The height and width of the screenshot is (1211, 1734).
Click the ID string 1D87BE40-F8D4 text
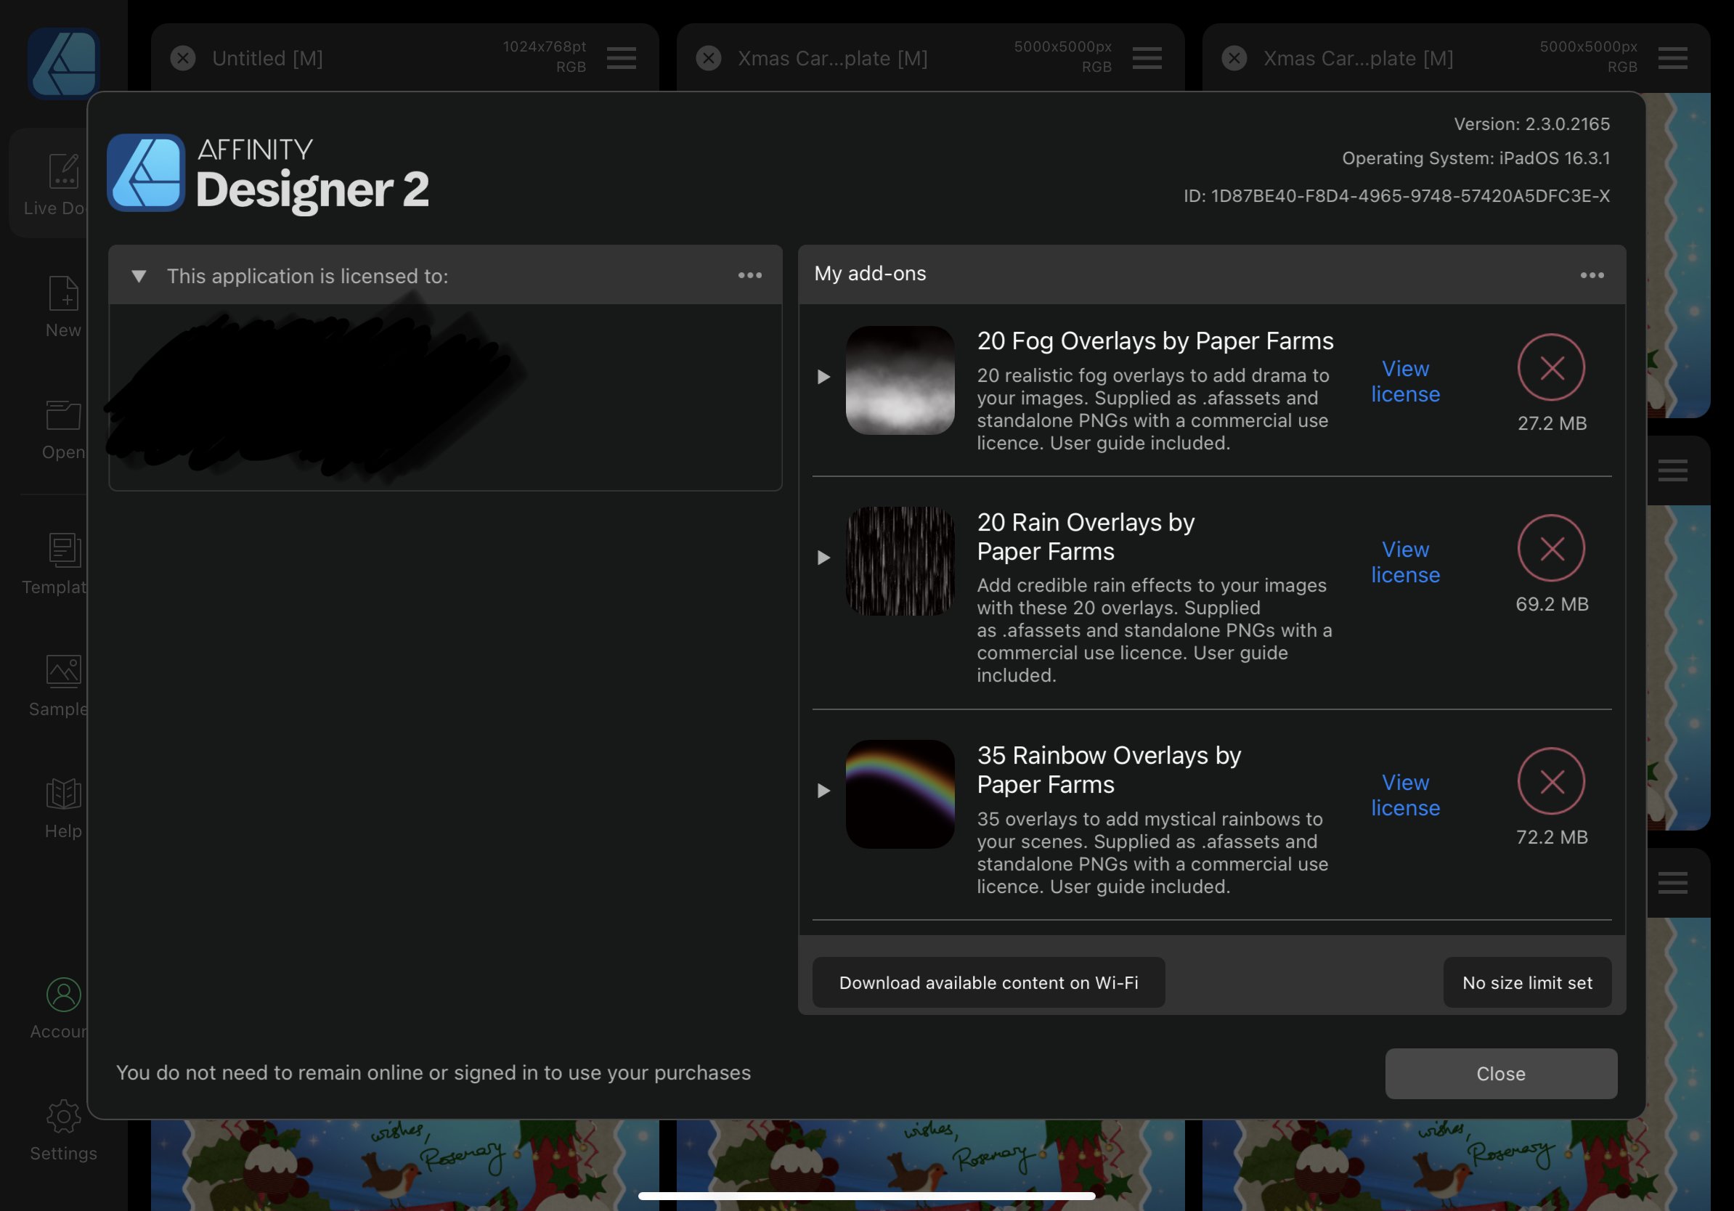[x=1396, y=196]
